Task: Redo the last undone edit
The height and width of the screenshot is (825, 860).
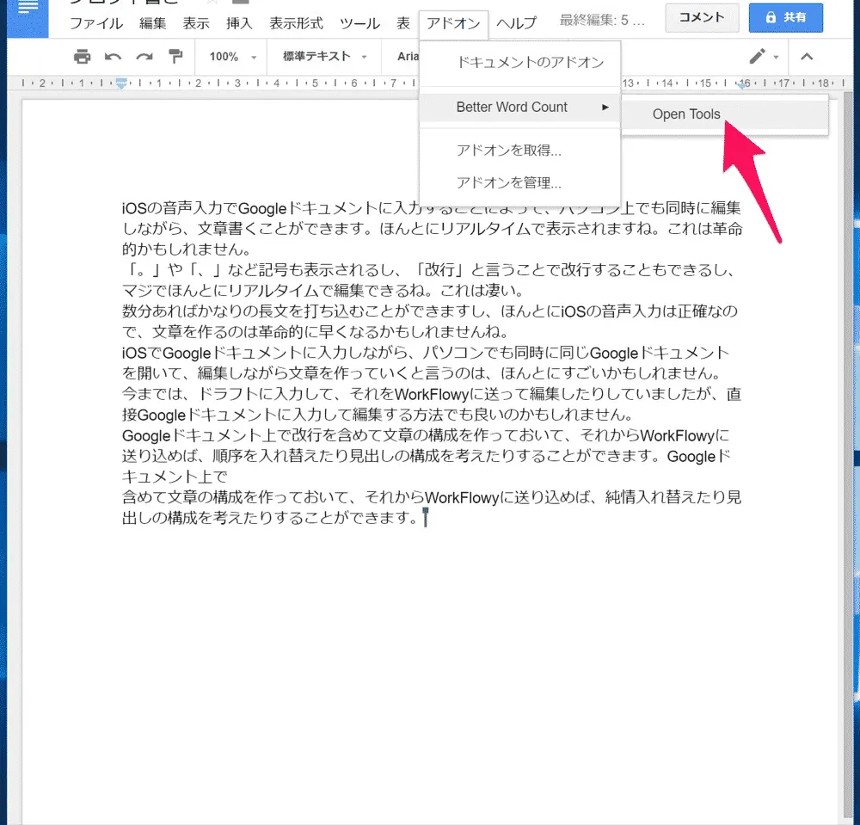Action: tap(144, 57)
